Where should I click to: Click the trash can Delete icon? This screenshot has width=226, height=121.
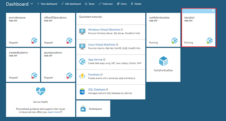tap(132, 4)
